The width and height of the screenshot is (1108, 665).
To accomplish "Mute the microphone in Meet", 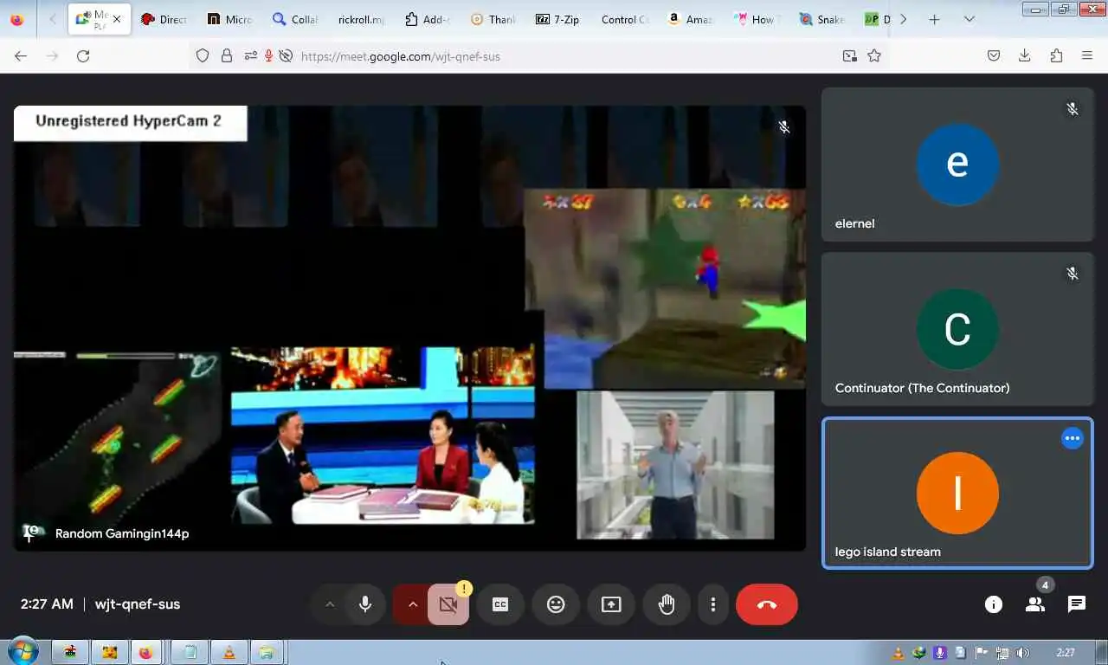I will (x=365, y=604).
